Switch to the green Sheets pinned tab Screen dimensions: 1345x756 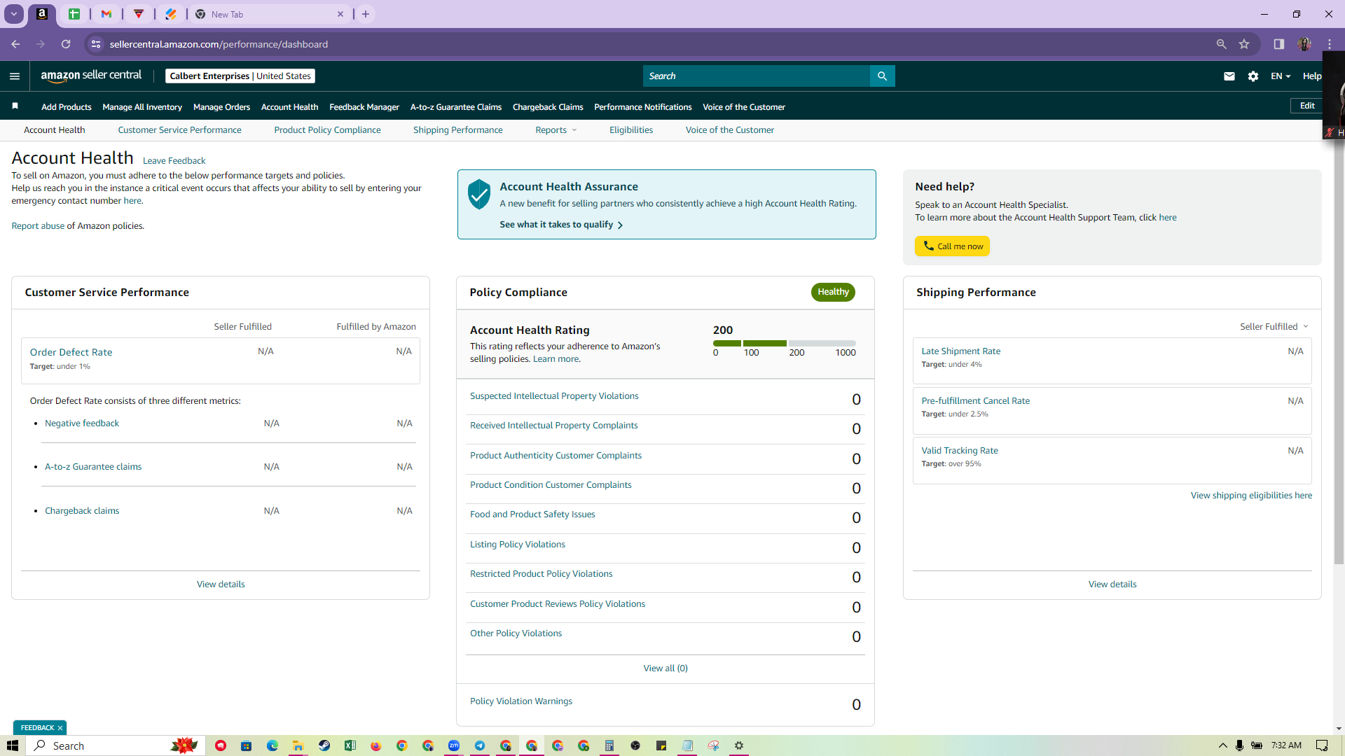tap(74, 14)
